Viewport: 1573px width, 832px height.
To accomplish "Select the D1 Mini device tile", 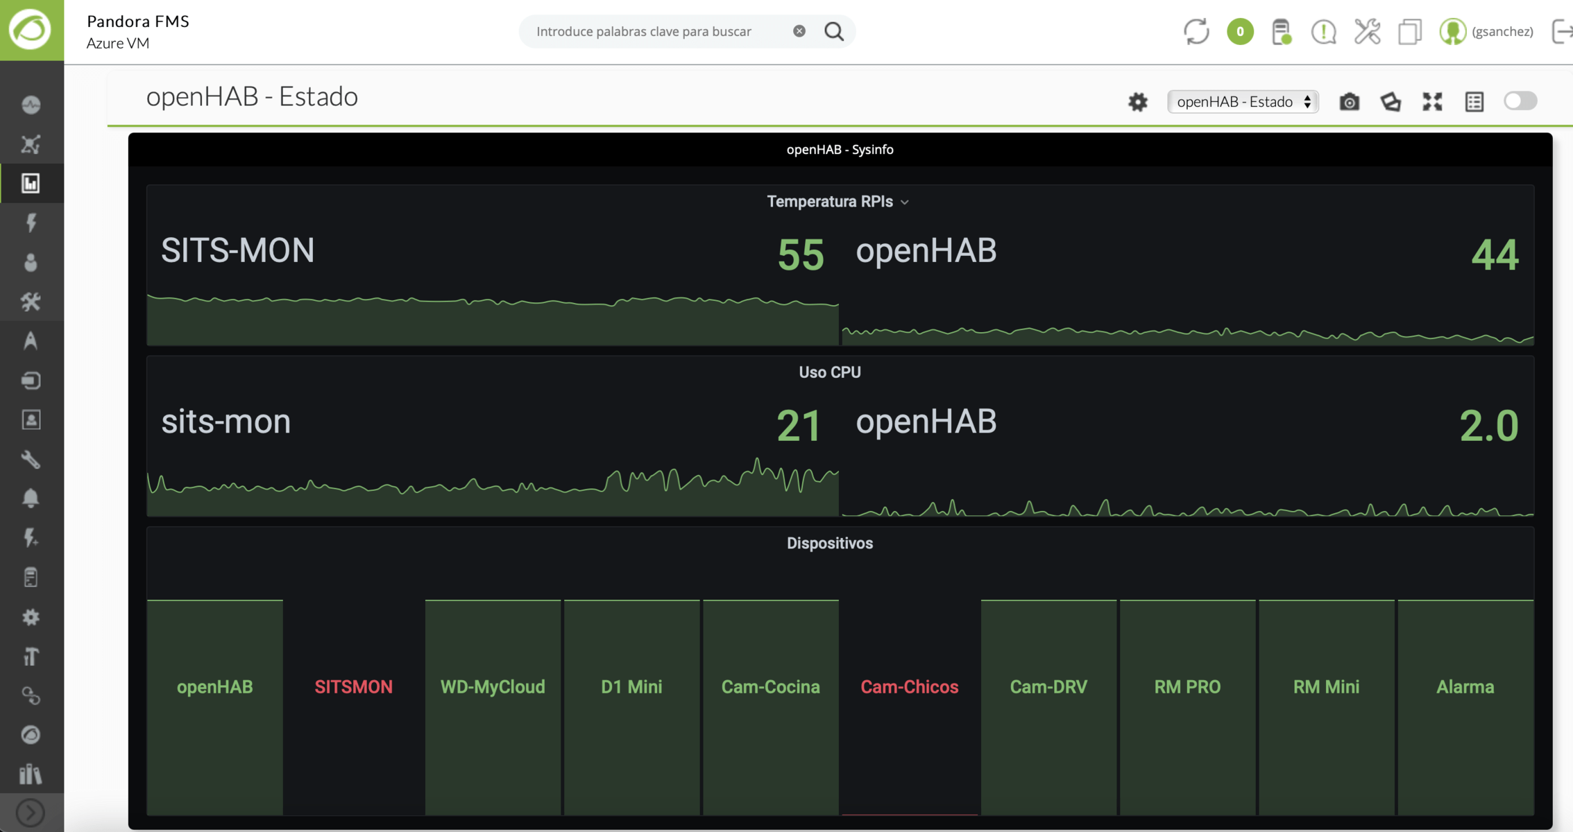I will 631,707.
